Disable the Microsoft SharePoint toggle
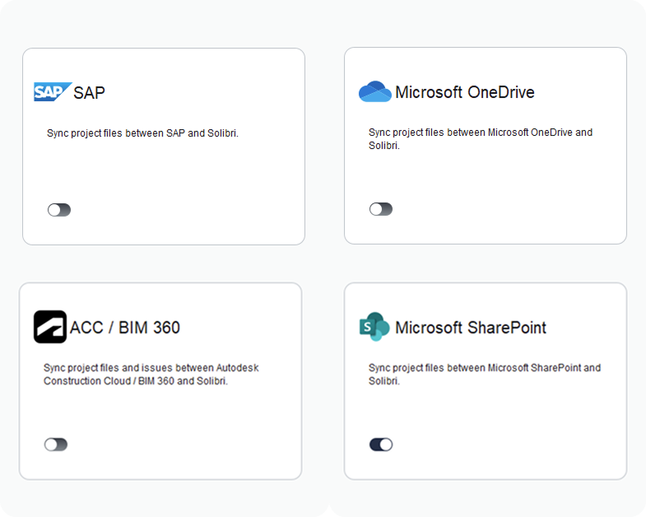The width and height of the screenshot is (646, 517). point(381,445)
